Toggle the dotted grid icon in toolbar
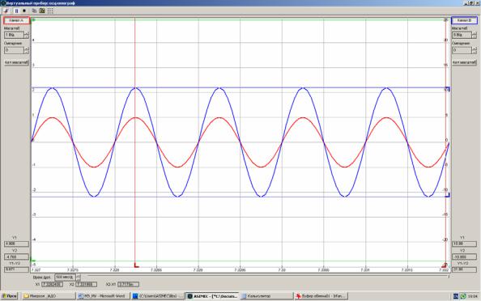 pos(50,11)
